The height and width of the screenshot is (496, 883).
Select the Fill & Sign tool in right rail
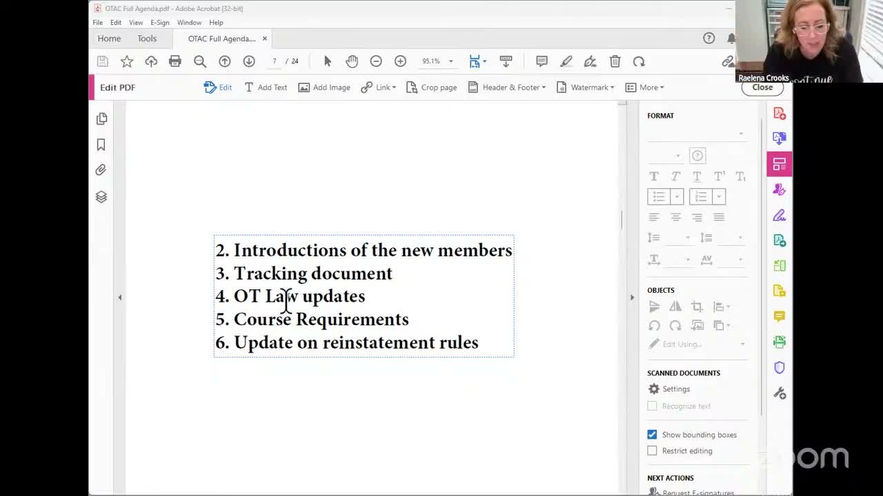tap(779, 215)
